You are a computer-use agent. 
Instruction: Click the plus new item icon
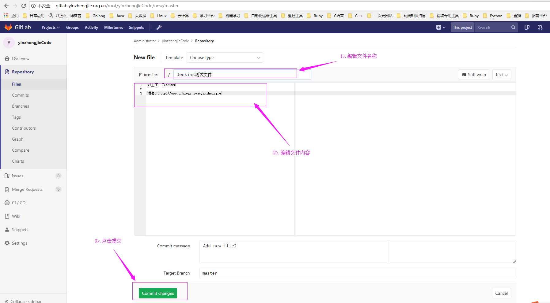438,27
